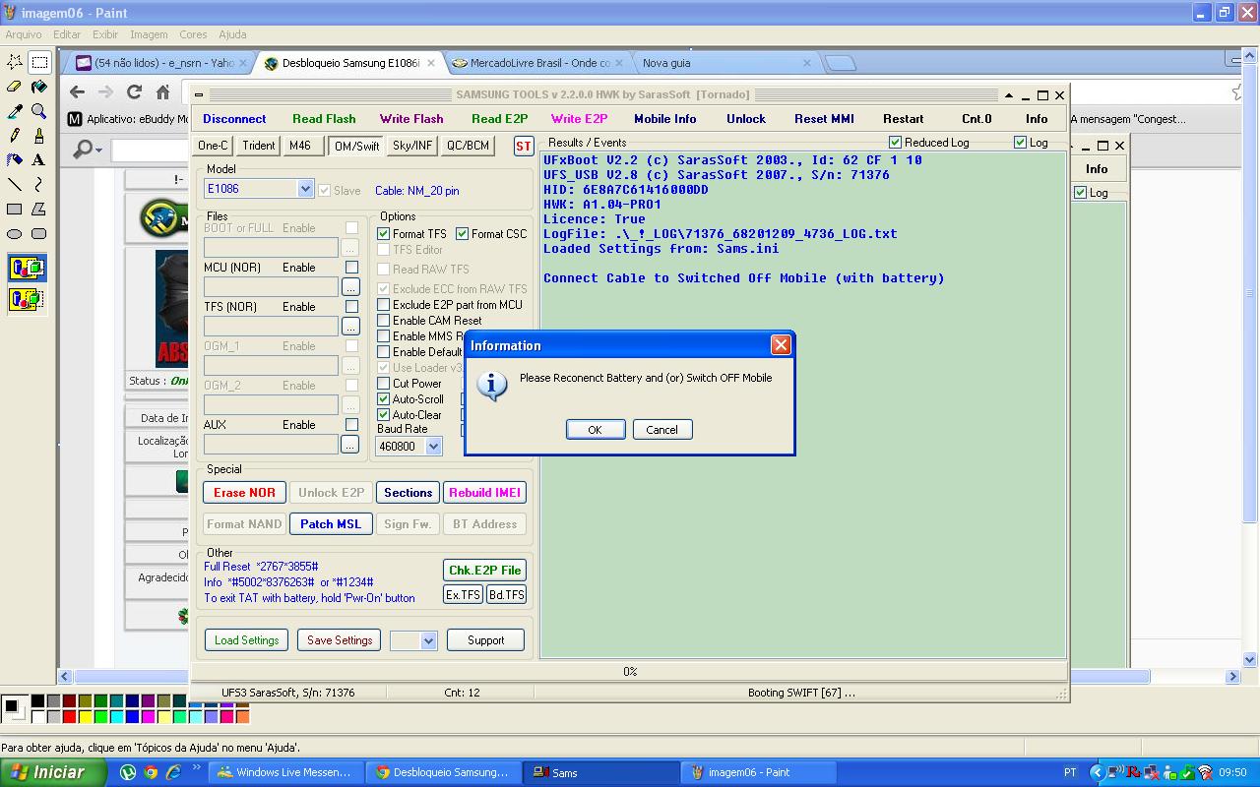
Task: Click OK in the Information dialog
Action: pos(595,430)
